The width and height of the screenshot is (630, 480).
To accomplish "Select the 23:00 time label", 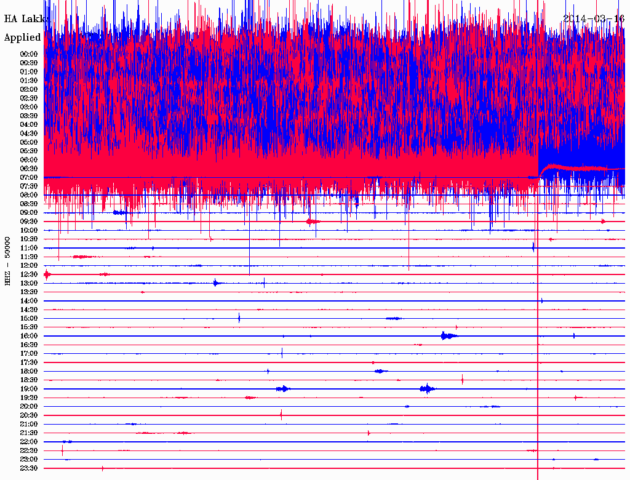I will click(x=29, y=459).
